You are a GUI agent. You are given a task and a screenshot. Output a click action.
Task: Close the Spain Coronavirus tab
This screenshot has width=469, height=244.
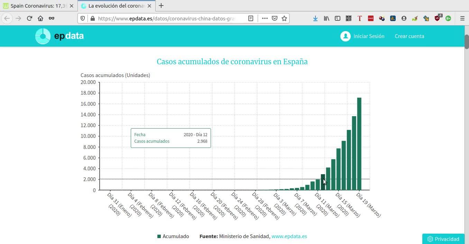pyautogui.click(x=72, y=6)
